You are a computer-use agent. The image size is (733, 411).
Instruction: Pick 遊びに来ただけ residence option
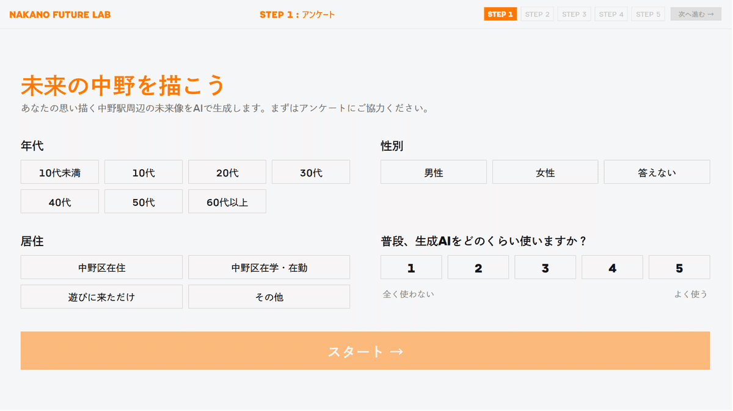[x=101, y=297]
